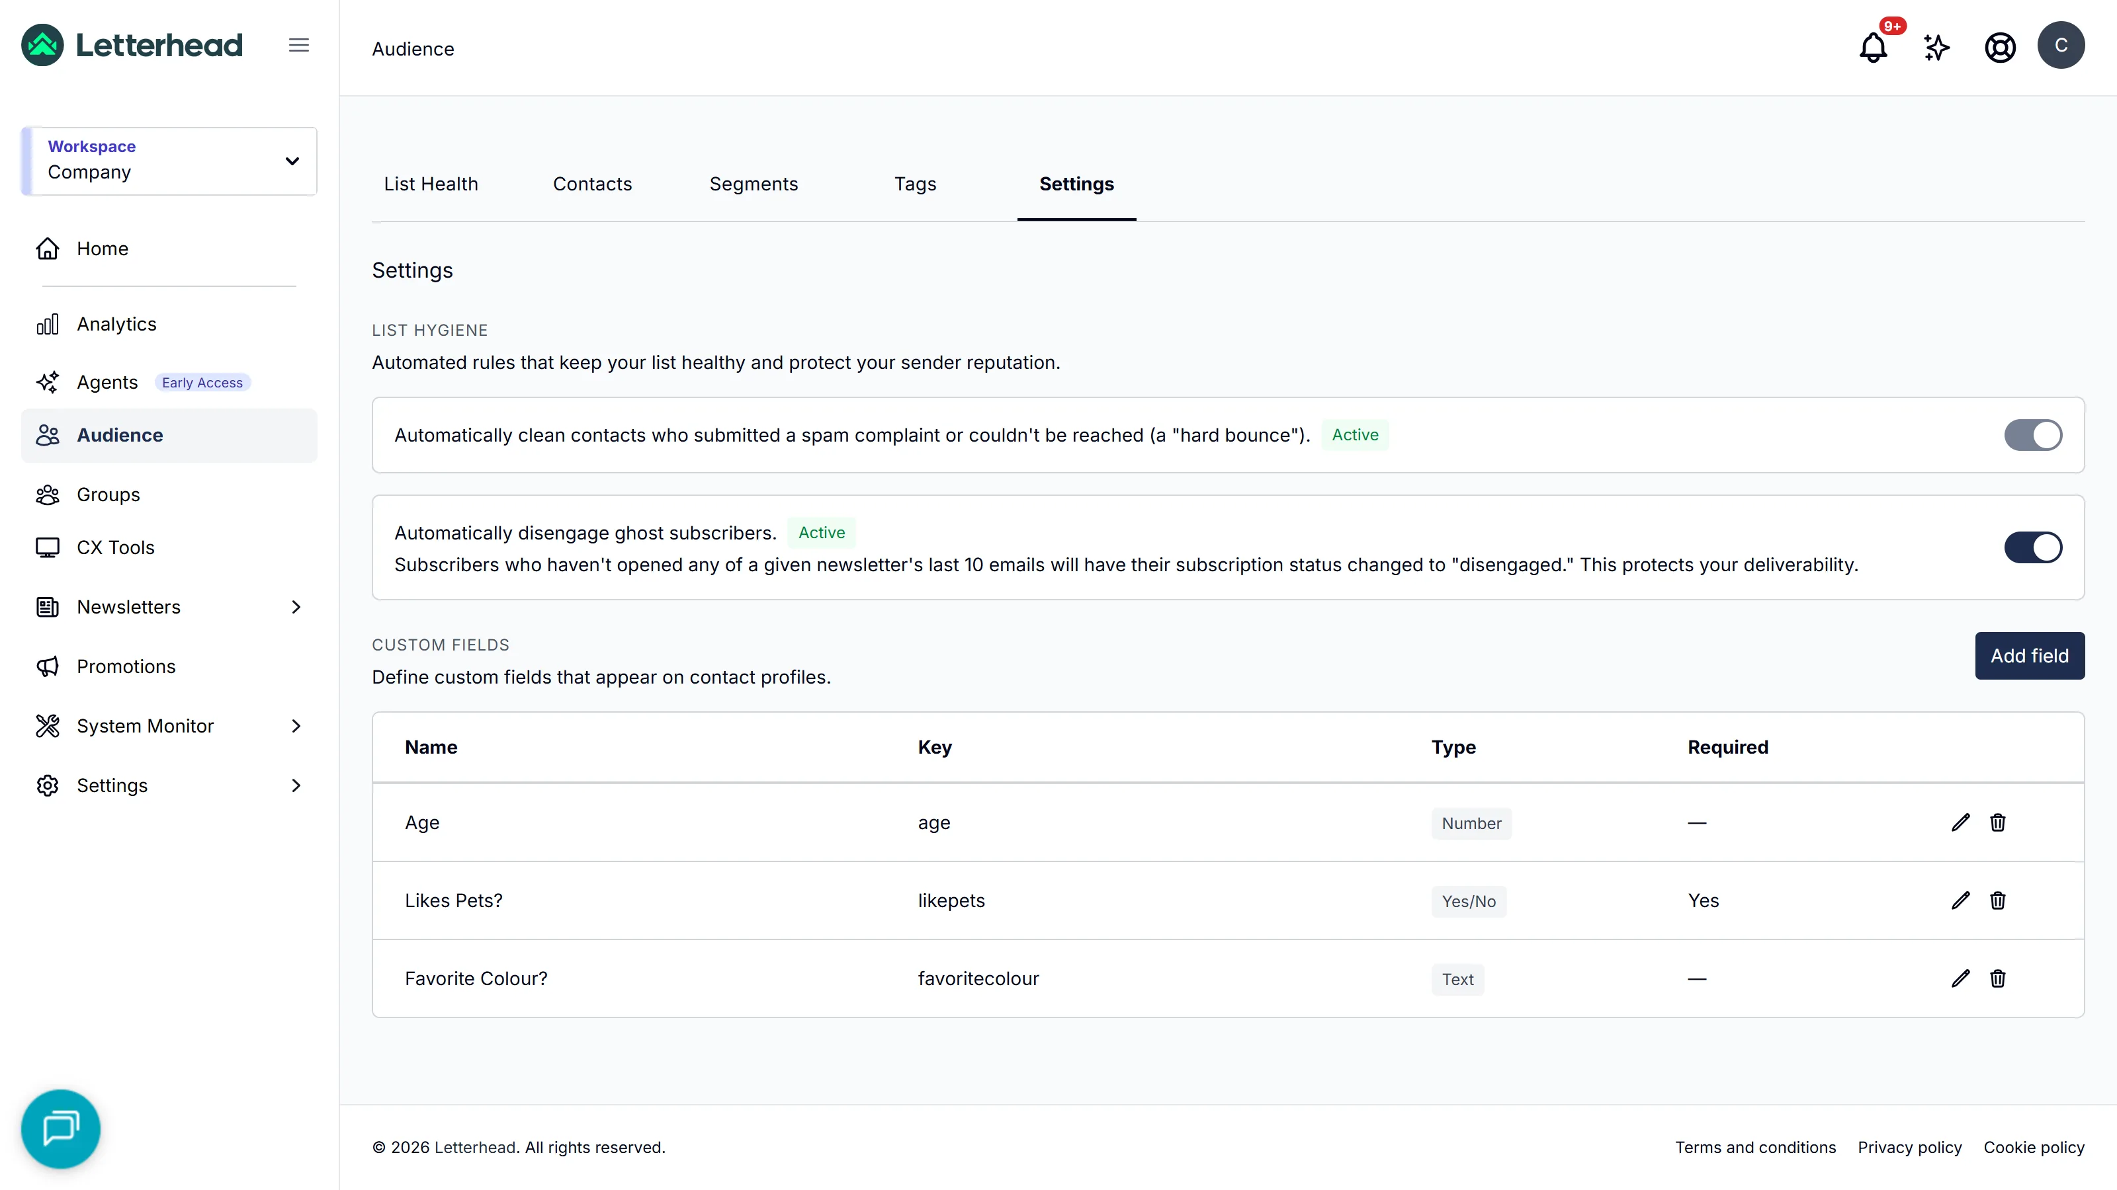Screen dimensions: 2117x1190
Task: Open the user avatar C menu
Action: pos(2060,45)
